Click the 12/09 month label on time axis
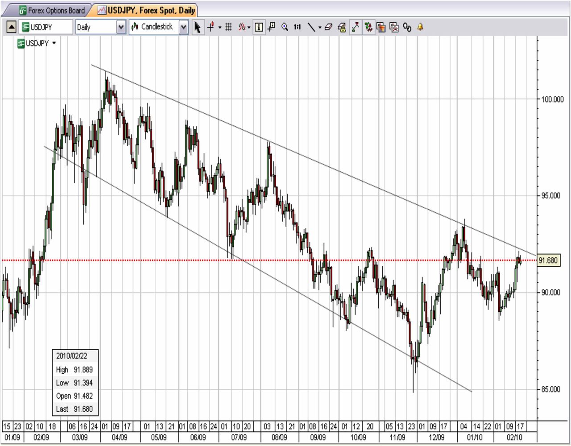This screenshot has height=446, width=571. coord(437,438)
